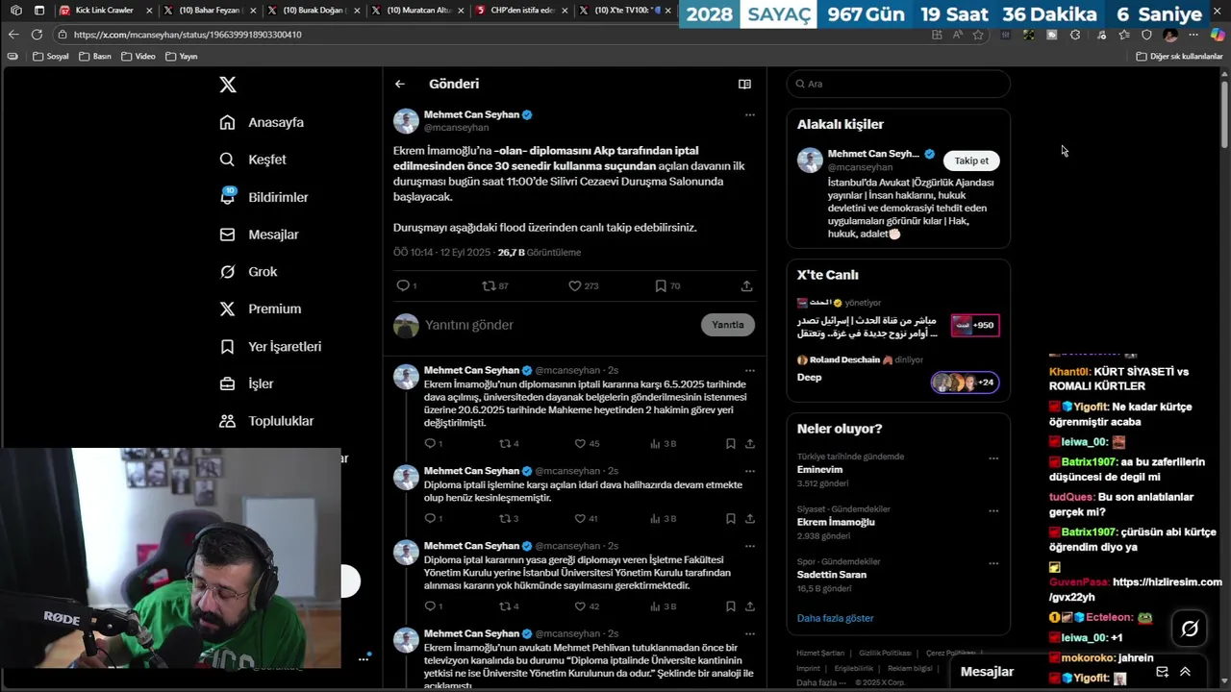
Task: Share the reply about idari dava
Action: coord(750,518)
